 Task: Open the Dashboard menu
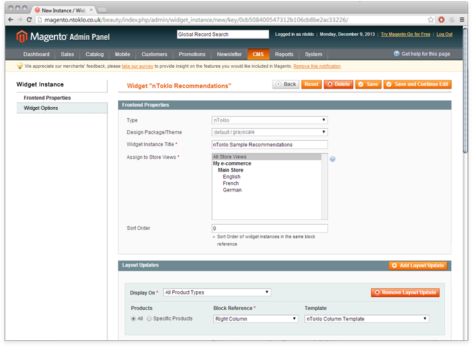click(37, 55)
